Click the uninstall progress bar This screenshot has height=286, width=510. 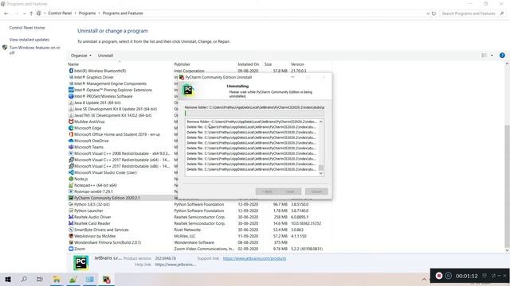tap(254, 114)
